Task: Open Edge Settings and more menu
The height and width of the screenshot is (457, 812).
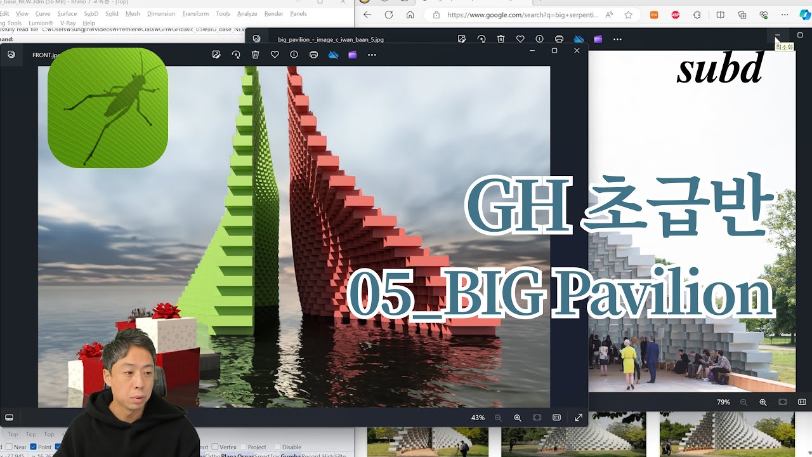Action: [785, 15]
